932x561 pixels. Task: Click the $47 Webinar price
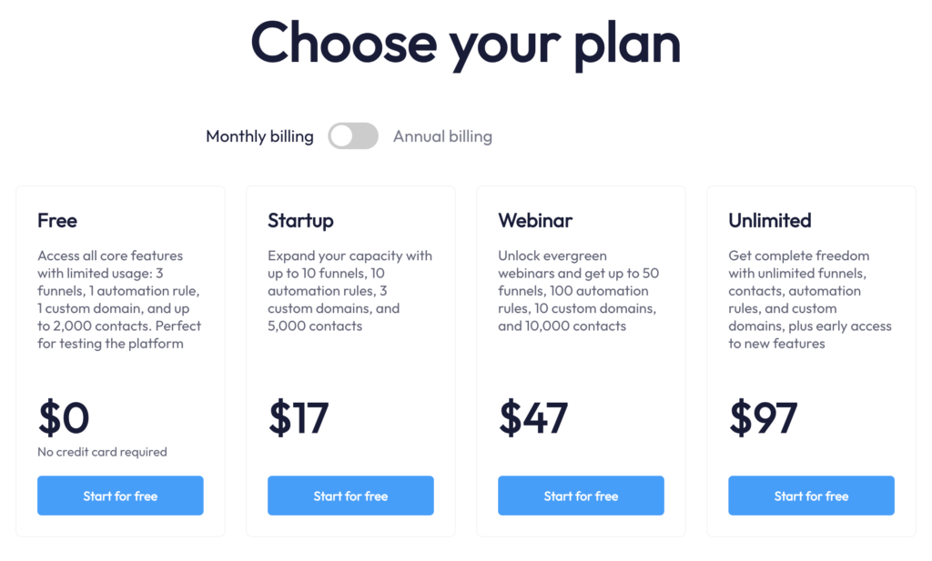click(x=533, y=417)
